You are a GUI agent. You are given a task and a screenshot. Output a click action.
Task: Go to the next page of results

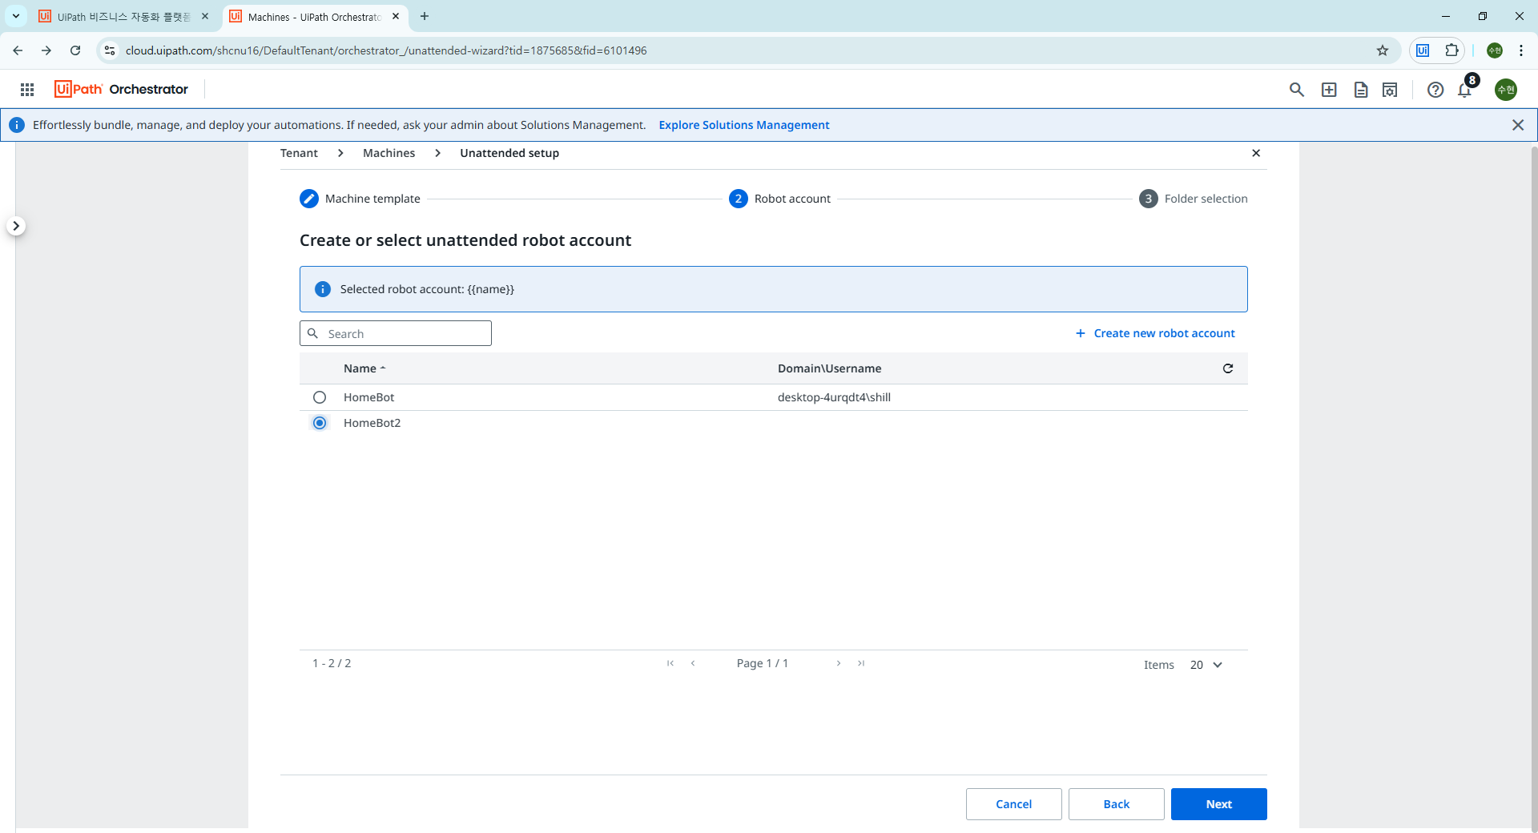click(x=839, y=663)
